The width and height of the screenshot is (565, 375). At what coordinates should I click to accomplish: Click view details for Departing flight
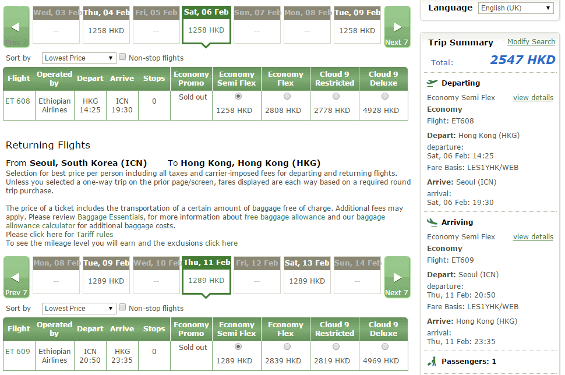click(x=532, y=98)
